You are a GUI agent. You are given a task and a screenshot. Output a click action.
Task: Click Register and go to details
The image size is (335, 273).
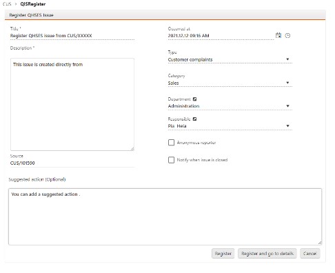pos(267,254)
